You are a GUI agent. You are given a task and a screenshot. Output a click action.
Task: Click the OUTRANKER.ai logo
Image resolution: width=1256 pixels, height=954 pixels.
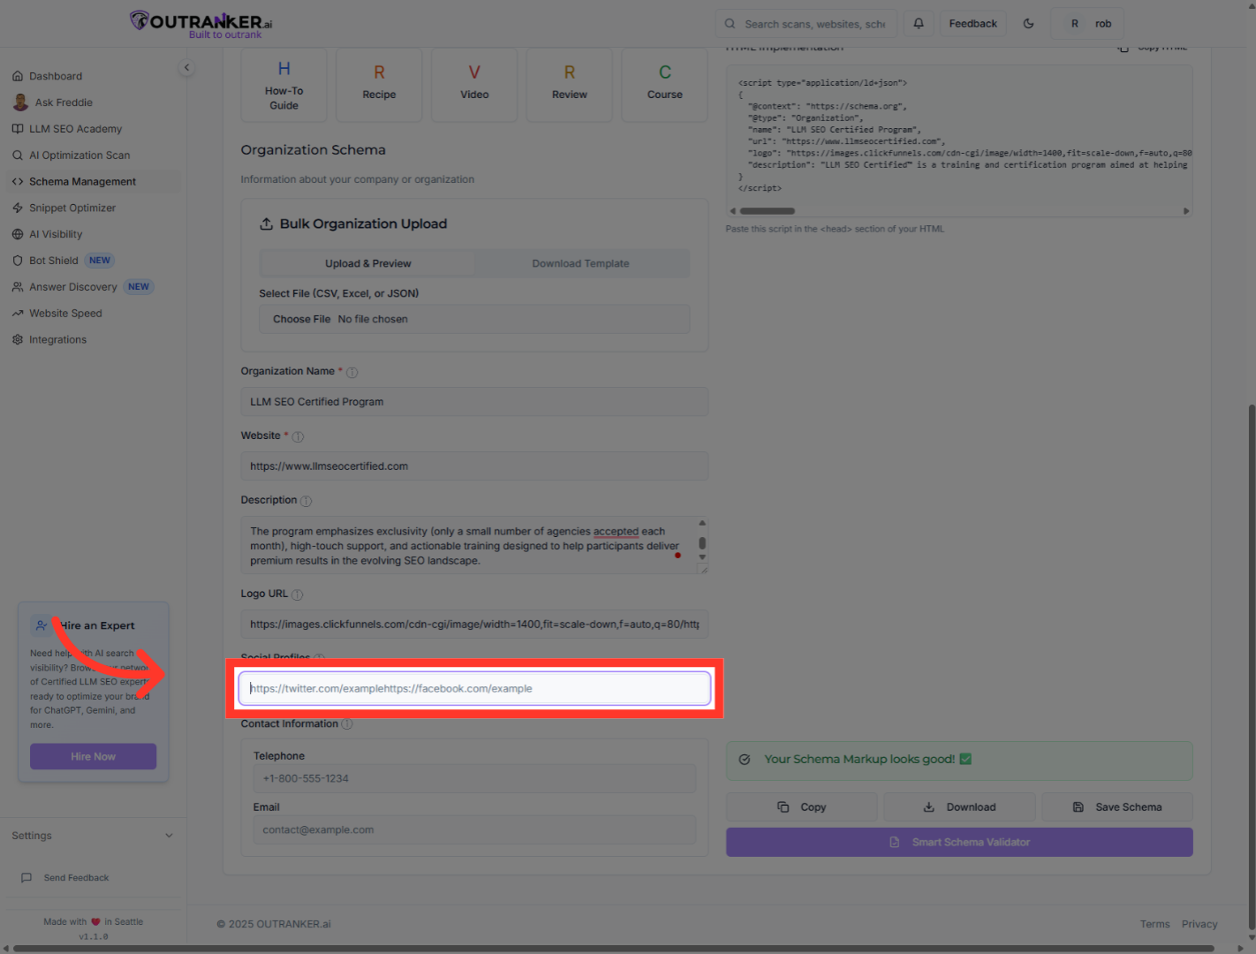tap(201, 24)
